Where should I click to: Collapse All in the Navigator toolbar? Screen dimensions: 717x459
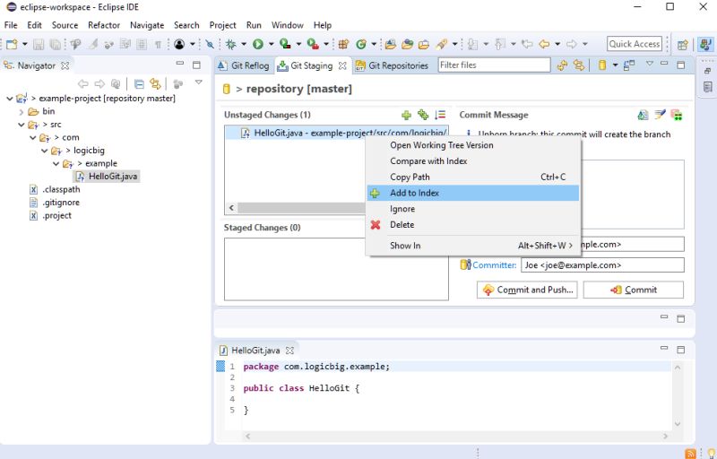click(139, 83)
